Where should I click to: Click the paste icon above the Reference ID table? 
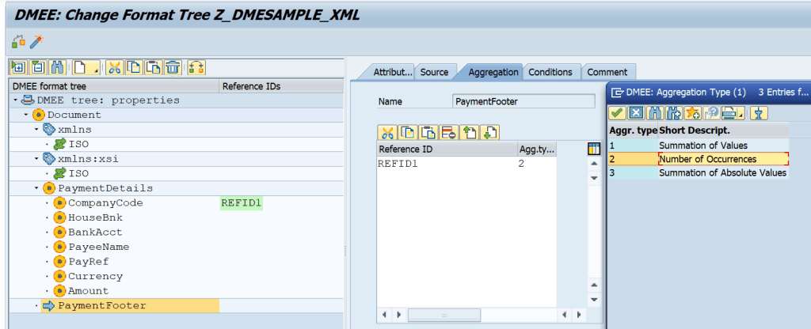point(428,132)
